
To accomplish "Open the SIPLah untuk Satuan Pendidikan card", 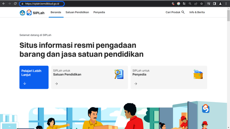I will pyautogui.click(x=89, y=77).
